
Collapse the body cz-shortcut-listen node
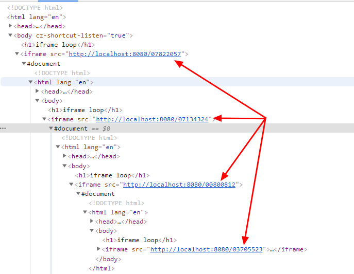[10, 35]
